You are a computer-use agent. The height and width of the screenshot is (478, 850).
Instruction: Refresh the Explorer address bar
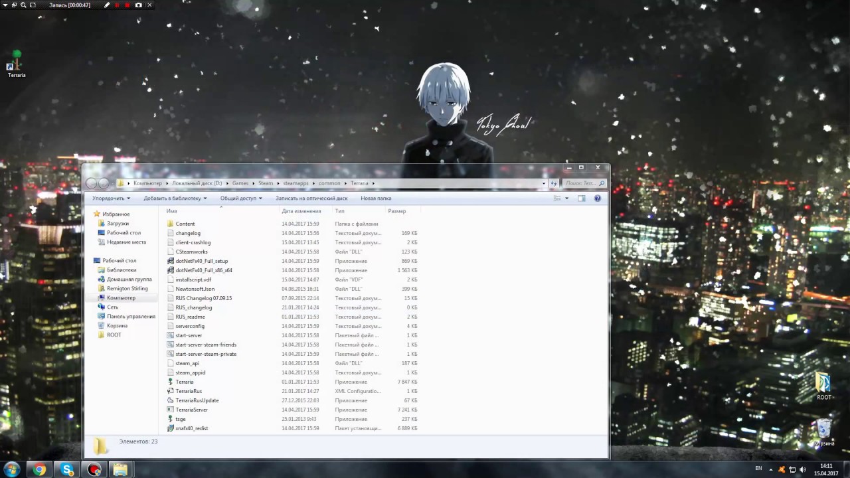(x=554, y=183)
